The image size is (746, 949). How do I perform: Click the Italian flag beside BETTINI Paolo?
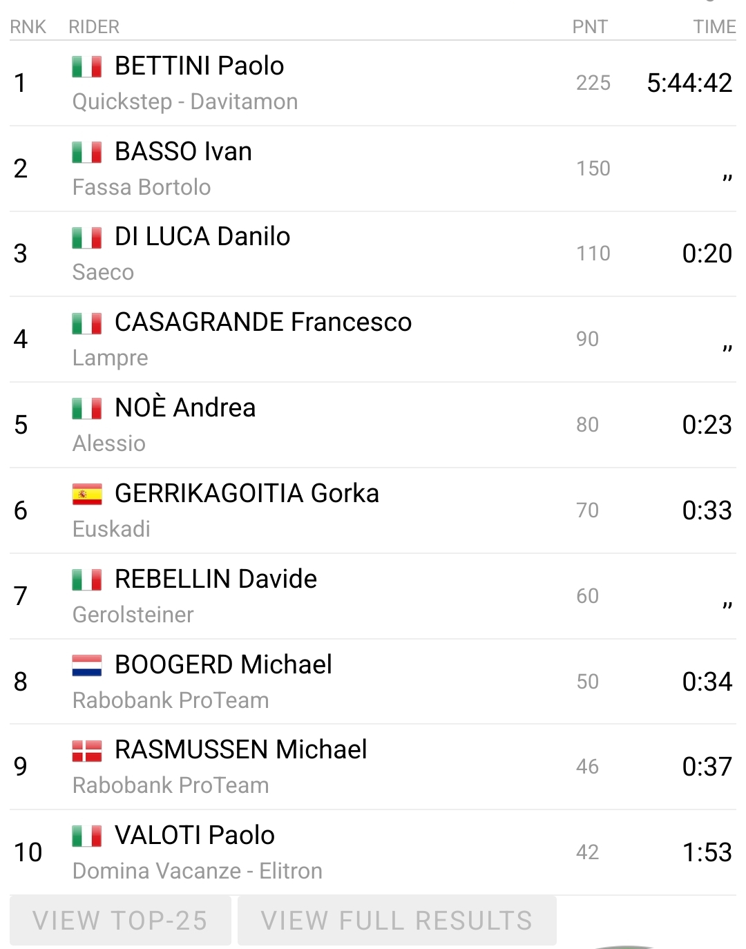click(87, 67)
